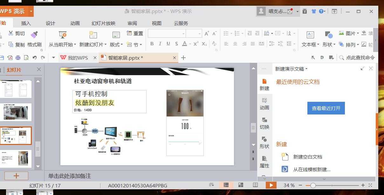Viewport: 384px width, 195px height.
Task: Open the font size combo box
Action: tap(194, 33)
